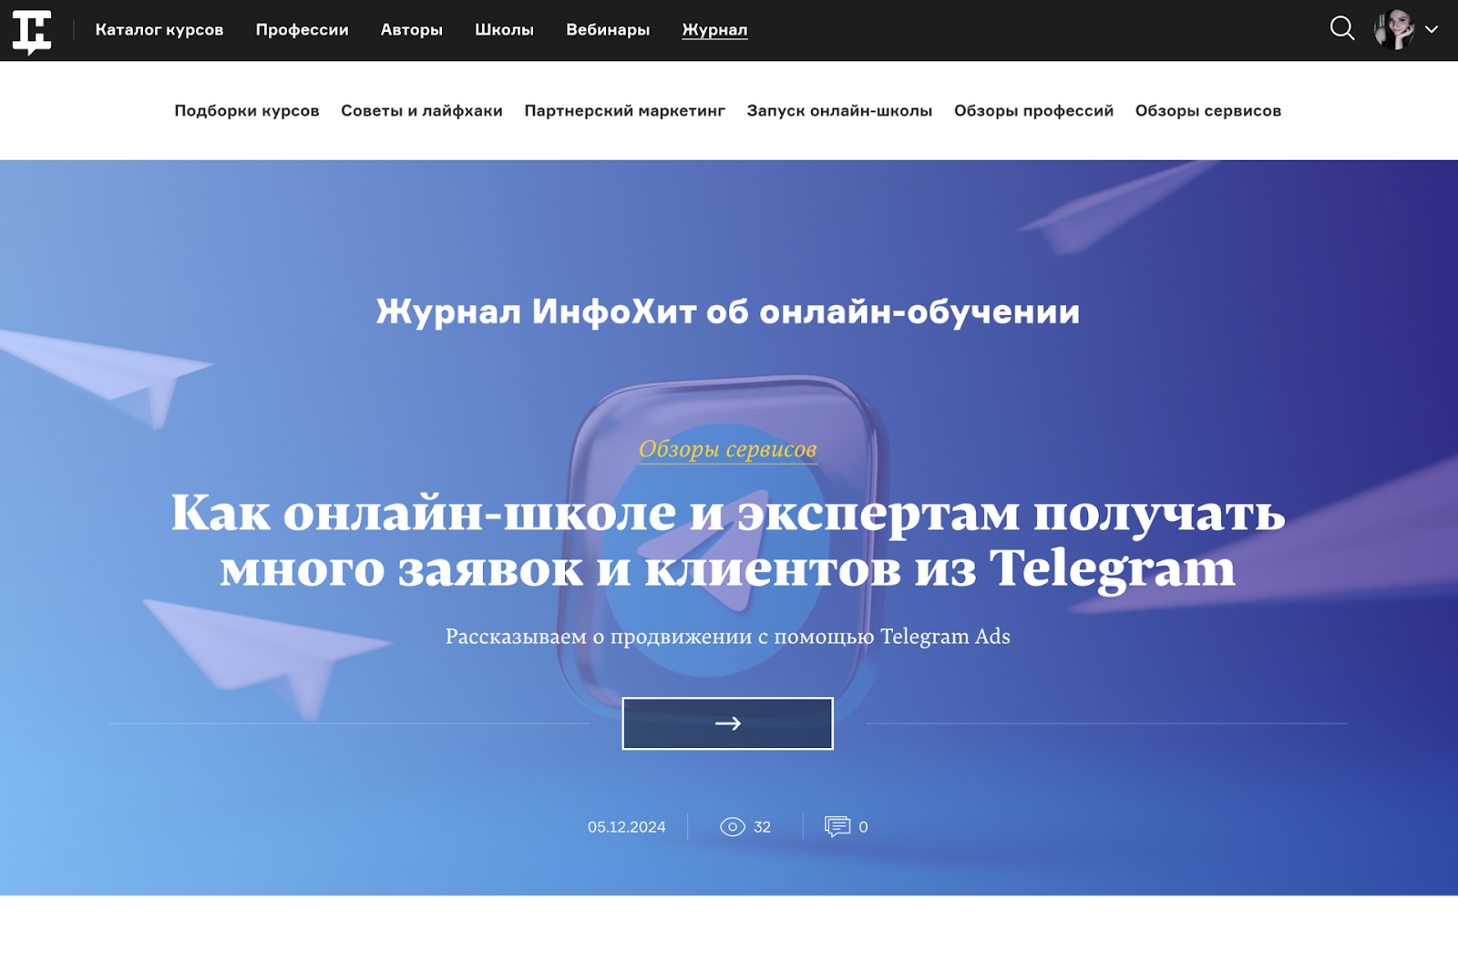Go to Профессии section
Viewport: 1458px width, 972px height.
(x=302, y=30)
